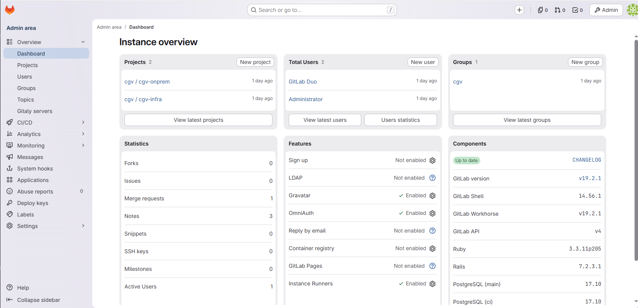Viewport: 638px width, 308px height.
Task: Open Projects in the sidebar
Action: [46, 65]
